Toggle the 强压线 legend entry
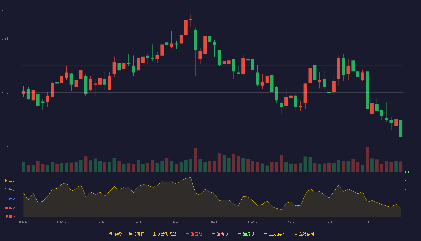 coord(194,234)
